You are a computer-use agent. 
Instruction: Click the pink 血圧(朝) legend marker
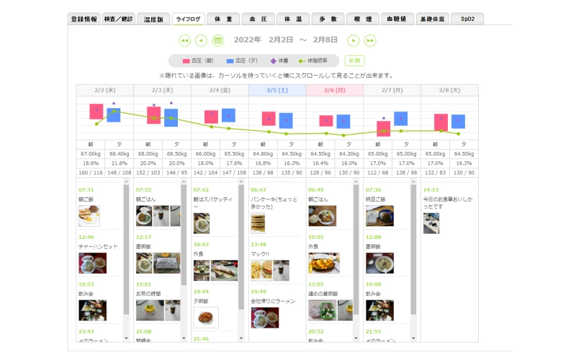tap(186, 61)
